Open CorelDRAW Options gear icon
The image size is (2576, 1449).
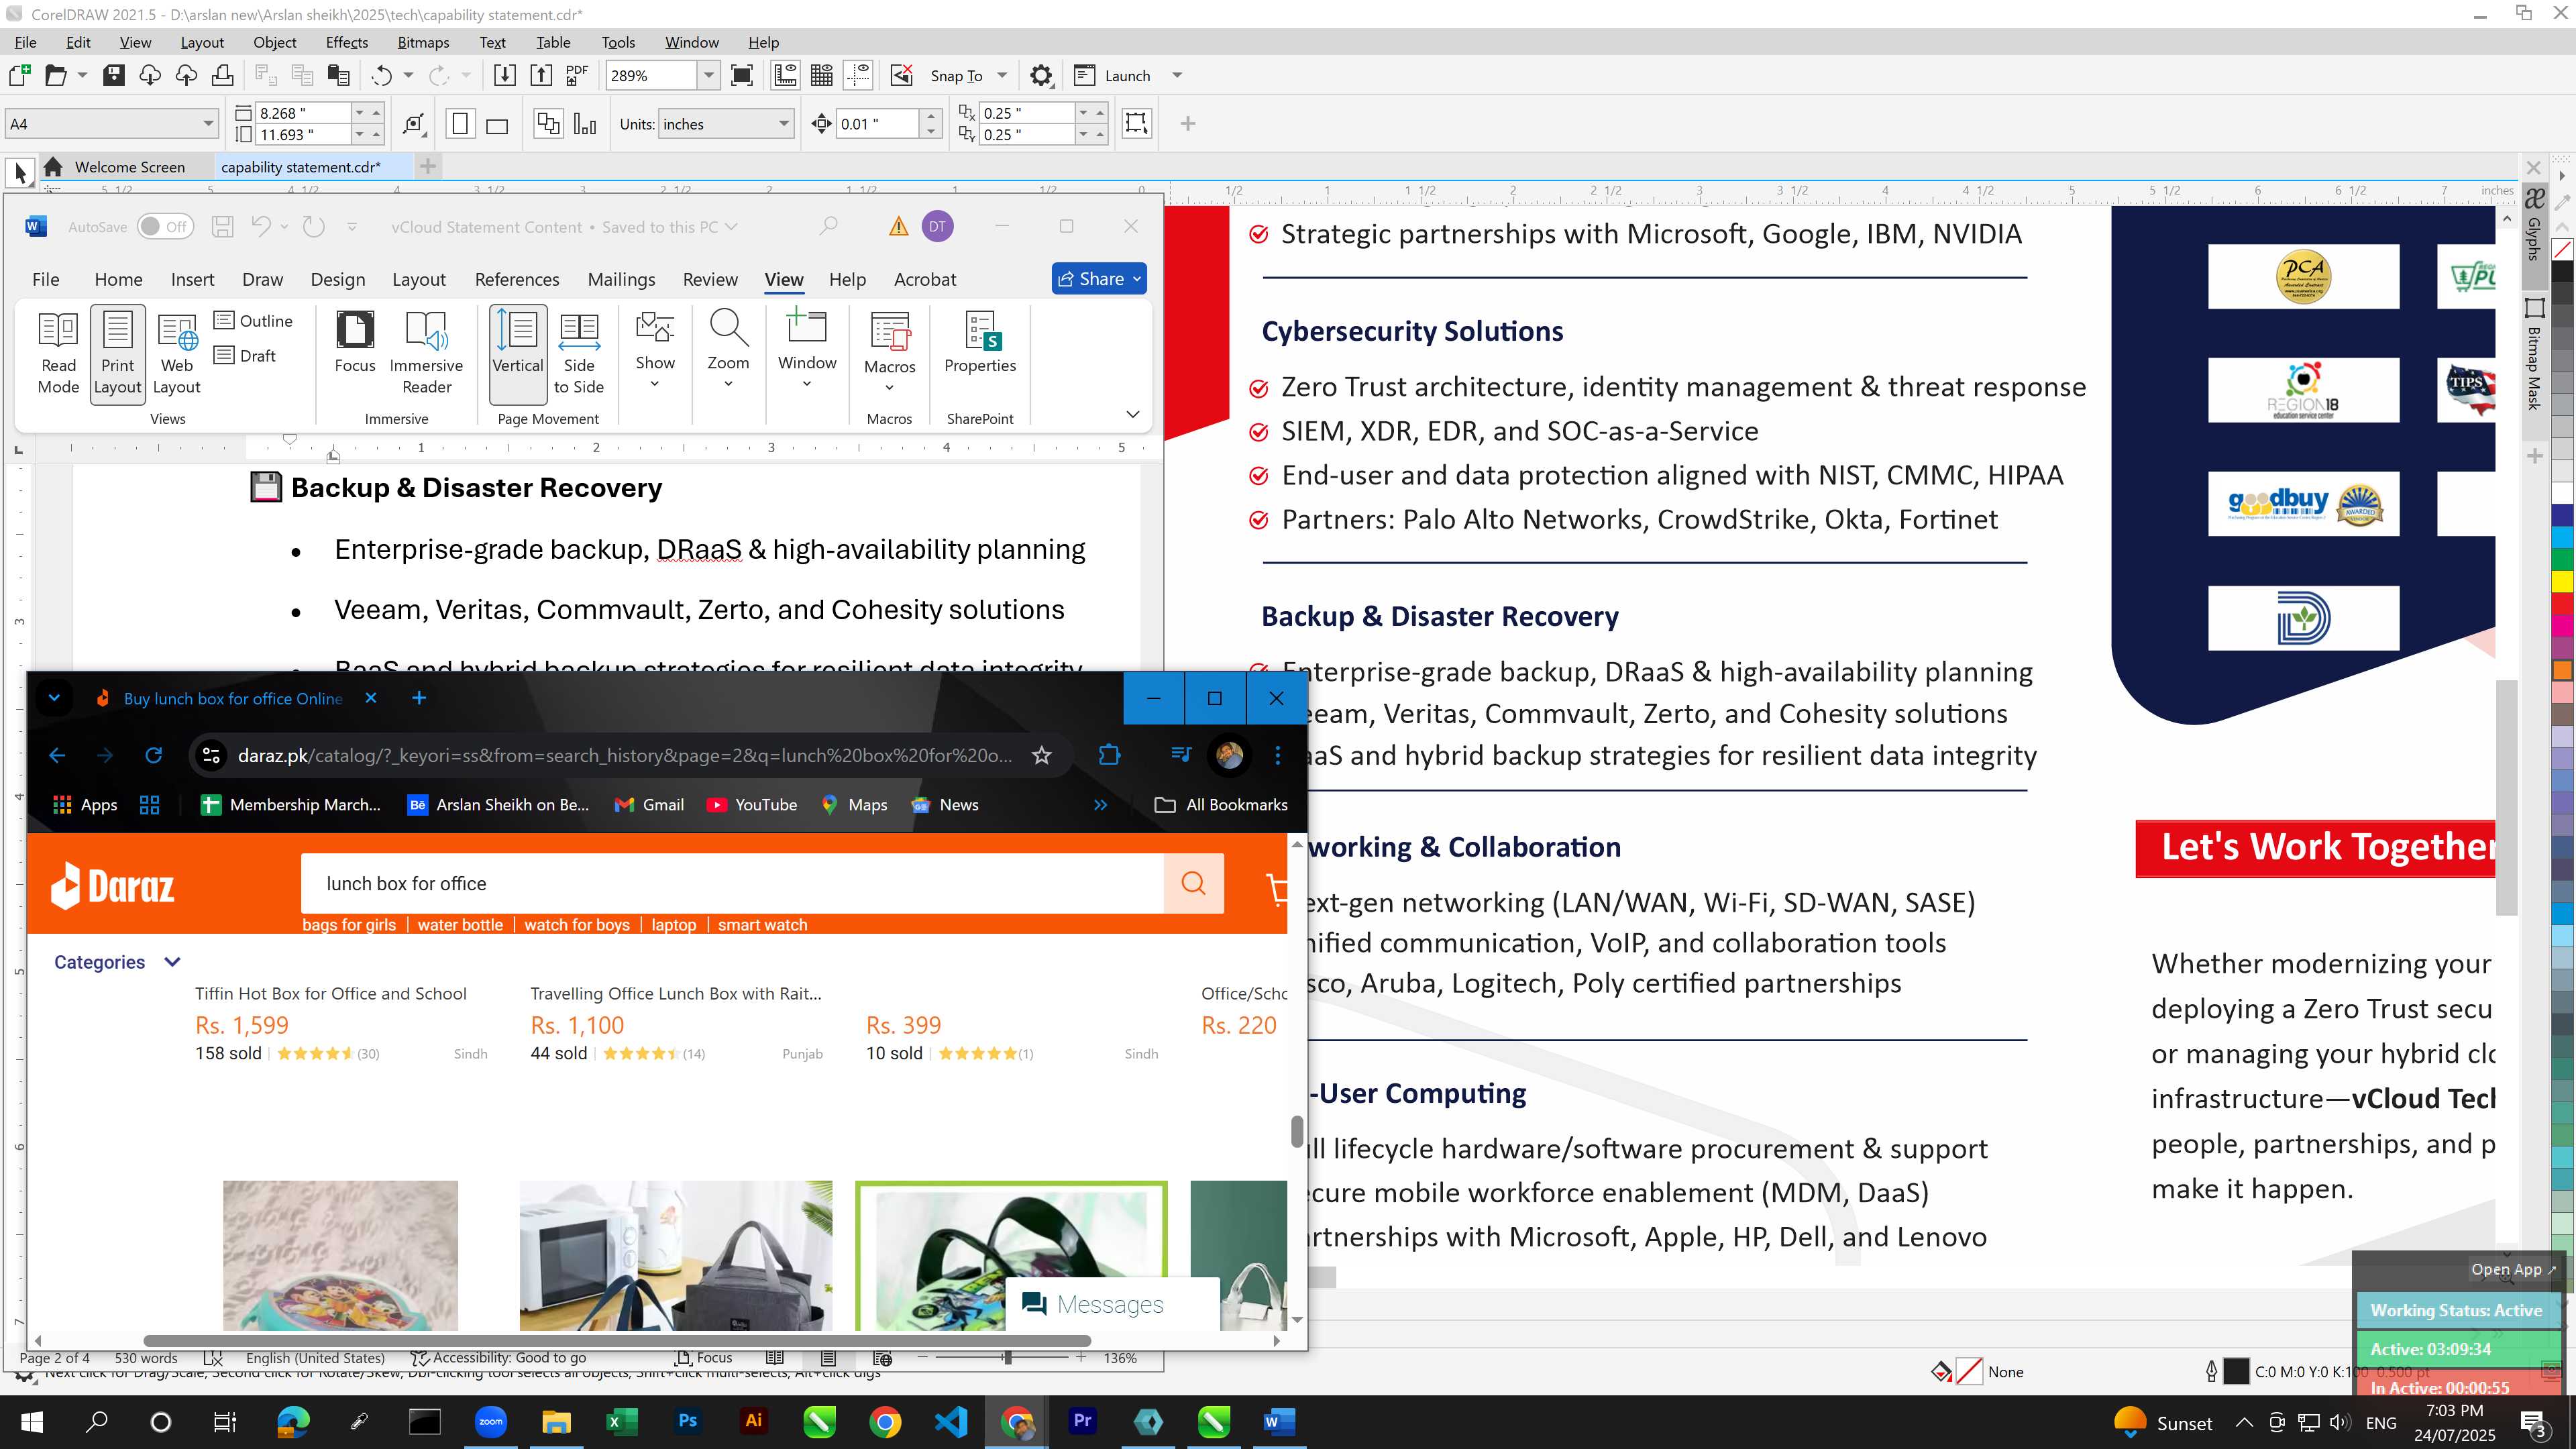coord(1041,75)
